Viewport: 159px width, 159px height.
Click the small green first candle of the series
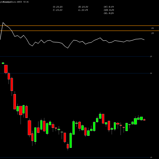click(3, 63)
